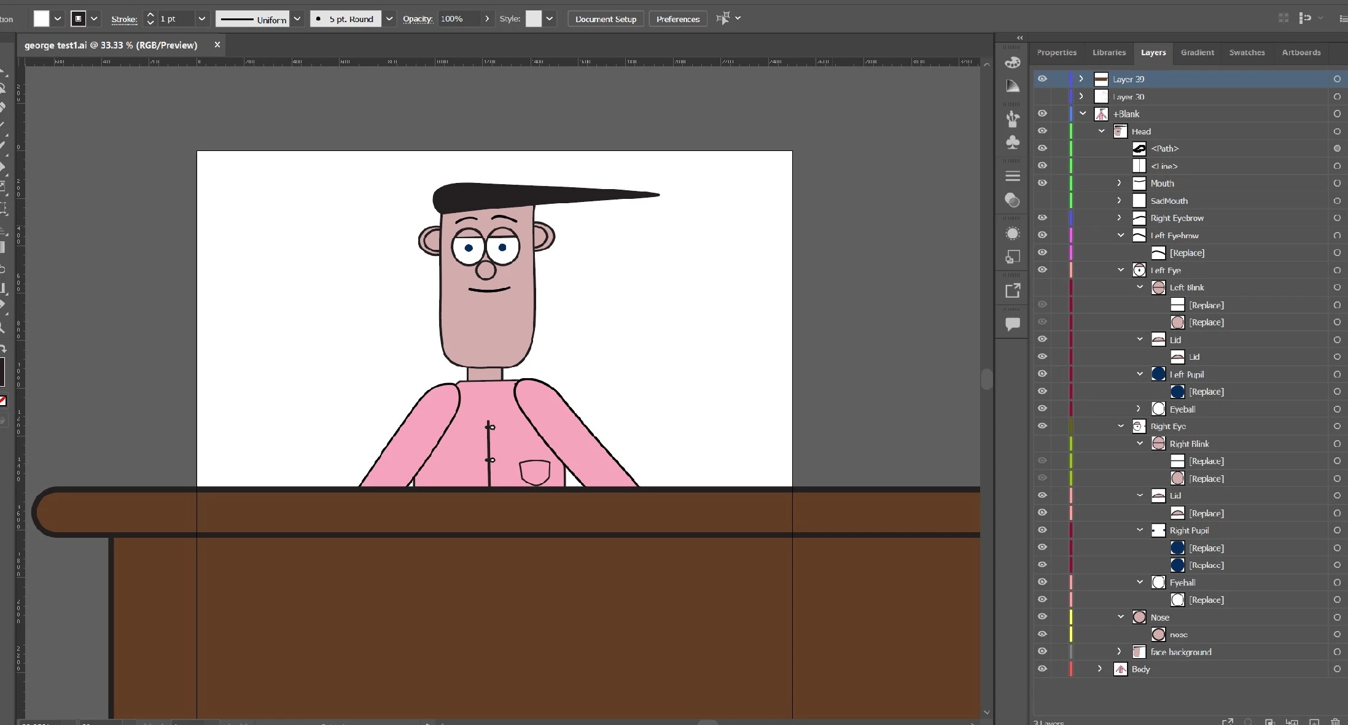This screenshot has height=725, width=1348.
Task: Switch to the Properties tab
Action: [1056, 52]
